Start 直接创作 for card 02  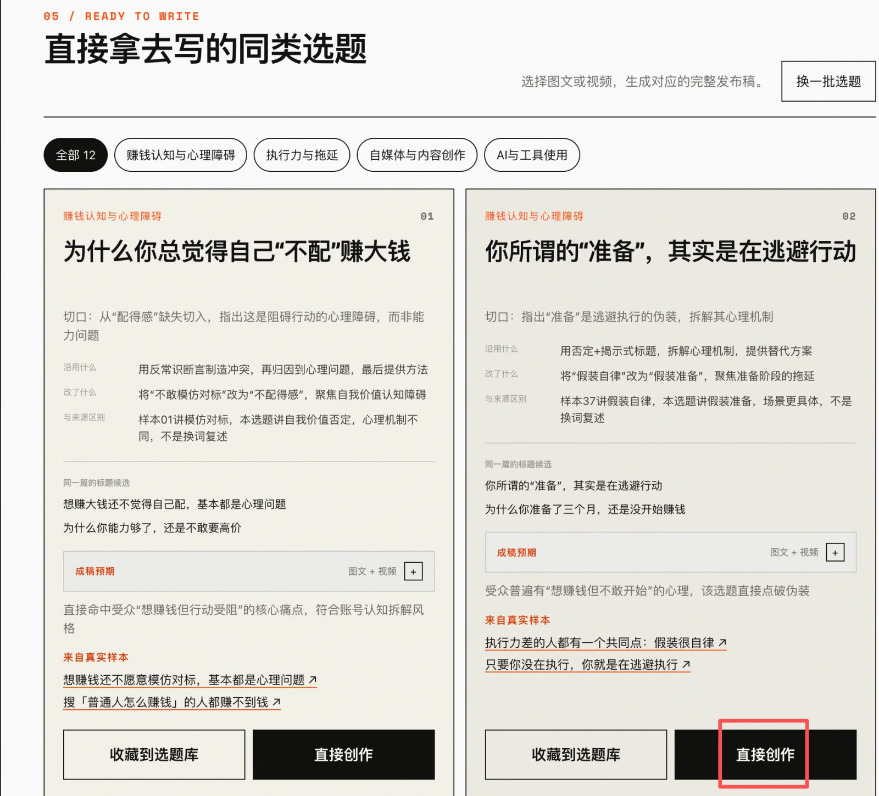pyautogui.click(x=765, y=754)
